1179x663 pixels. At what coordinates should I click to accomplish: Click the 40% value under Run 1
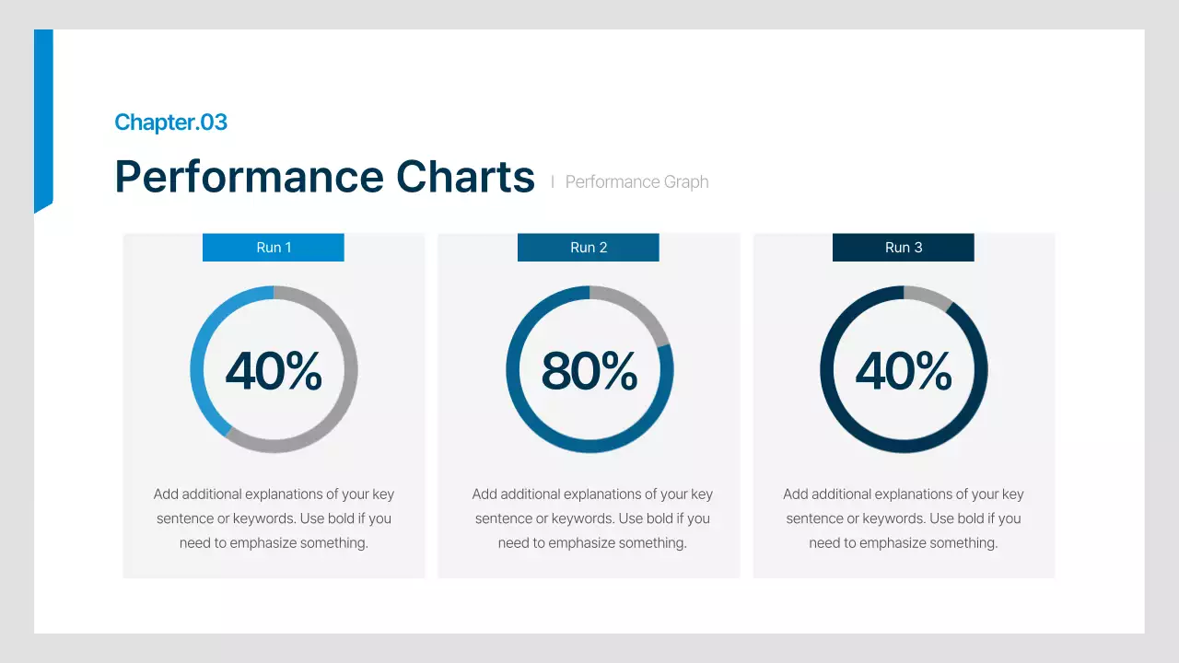[274, 371]
